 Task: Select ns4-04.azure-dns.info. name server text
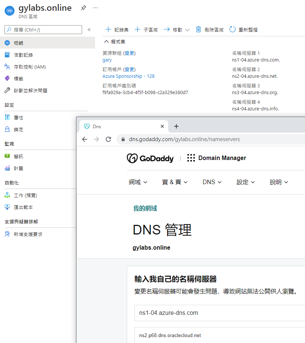tap(255, 109)
